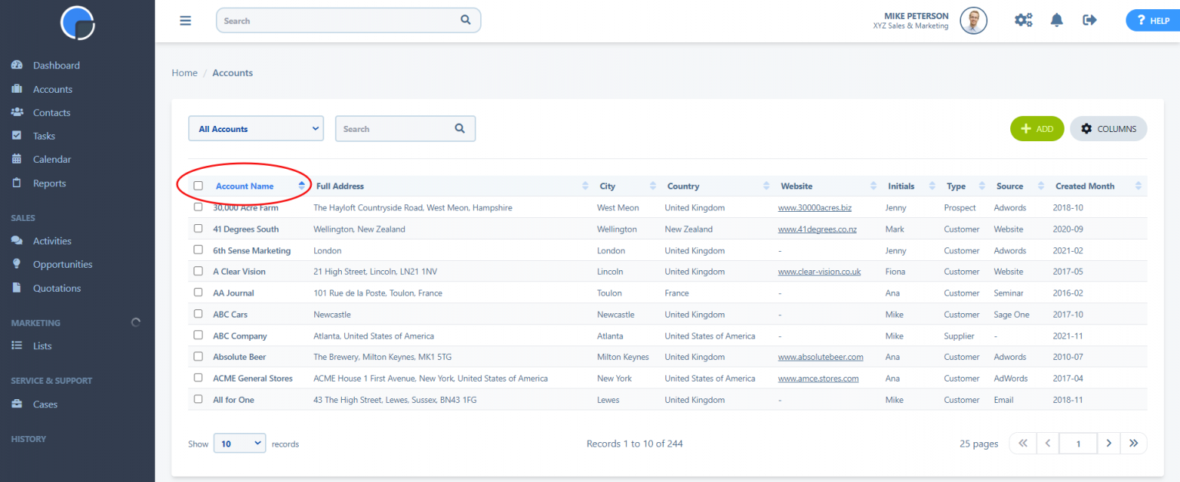Check the checkbox for ABC Cars

[x=198, y=314]
